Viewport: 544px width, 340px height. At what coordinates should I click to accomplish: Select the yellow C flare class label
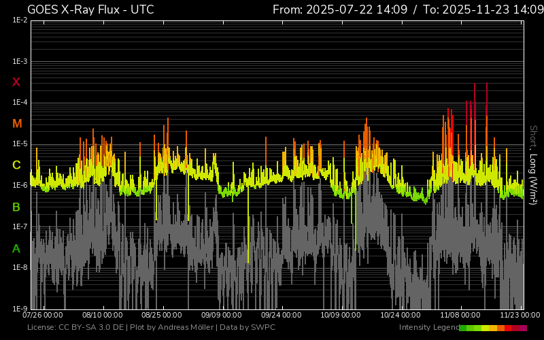coord(16,165)
